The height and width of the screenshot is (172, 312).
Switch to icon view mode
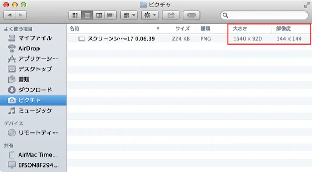(75, 15)
